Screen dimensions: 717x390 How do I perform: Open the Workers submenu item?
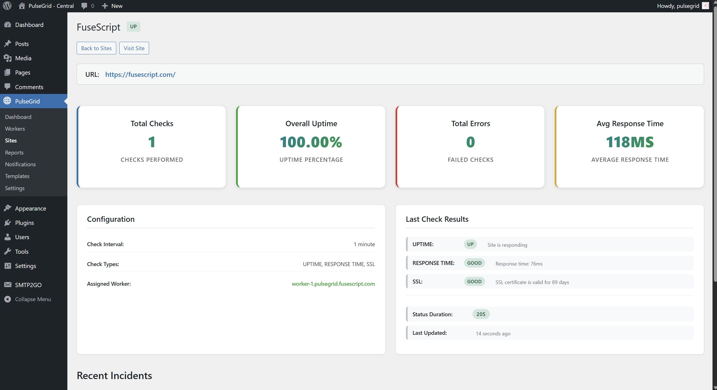(15, 129)
